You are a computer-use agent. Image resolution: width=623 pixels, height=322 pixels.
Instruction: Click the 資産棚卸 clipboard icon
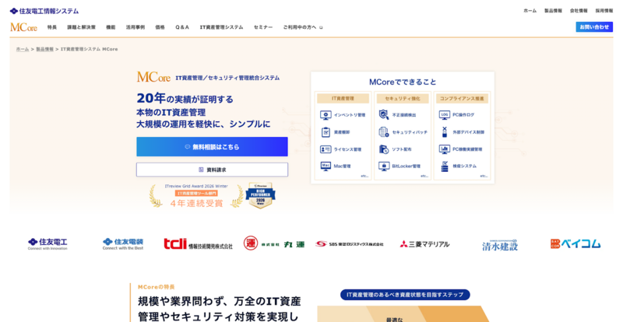coord(326,132)
